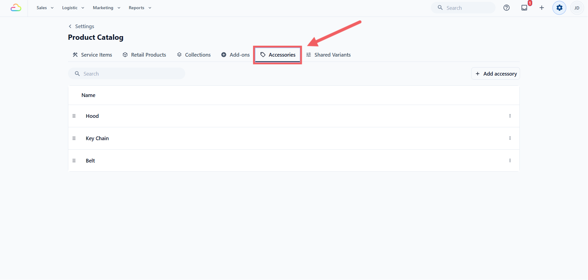This screenshot has width=588, height=280.
Task: Open the three-dot menu for Hood
Action: pos(510,116)
